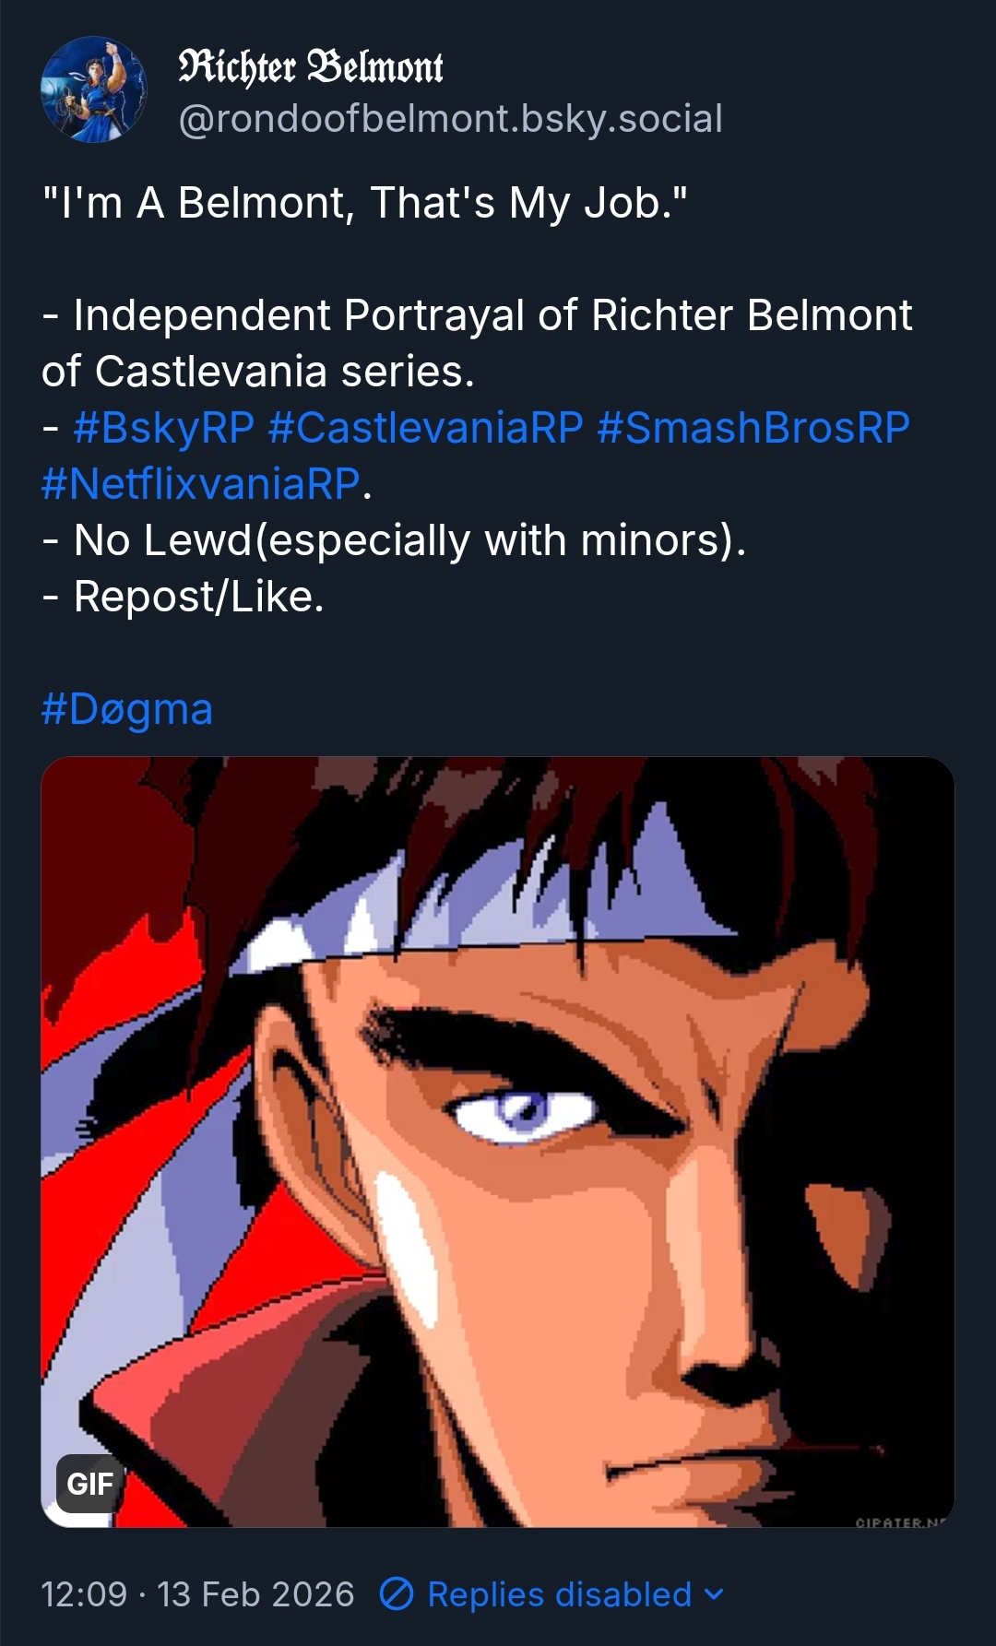The height and width of the screenshot is (1646, 996).
Task: Tap the #NetflixvaniaRP hashtag
Action: (x=200, y=484)
